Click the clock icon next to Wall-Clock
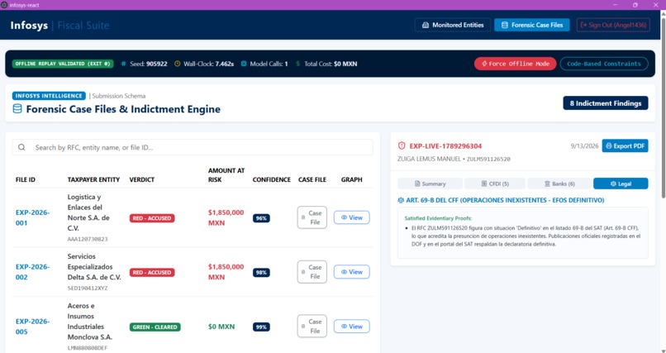This screenshot has width=666, height=353. click(178, 64)
